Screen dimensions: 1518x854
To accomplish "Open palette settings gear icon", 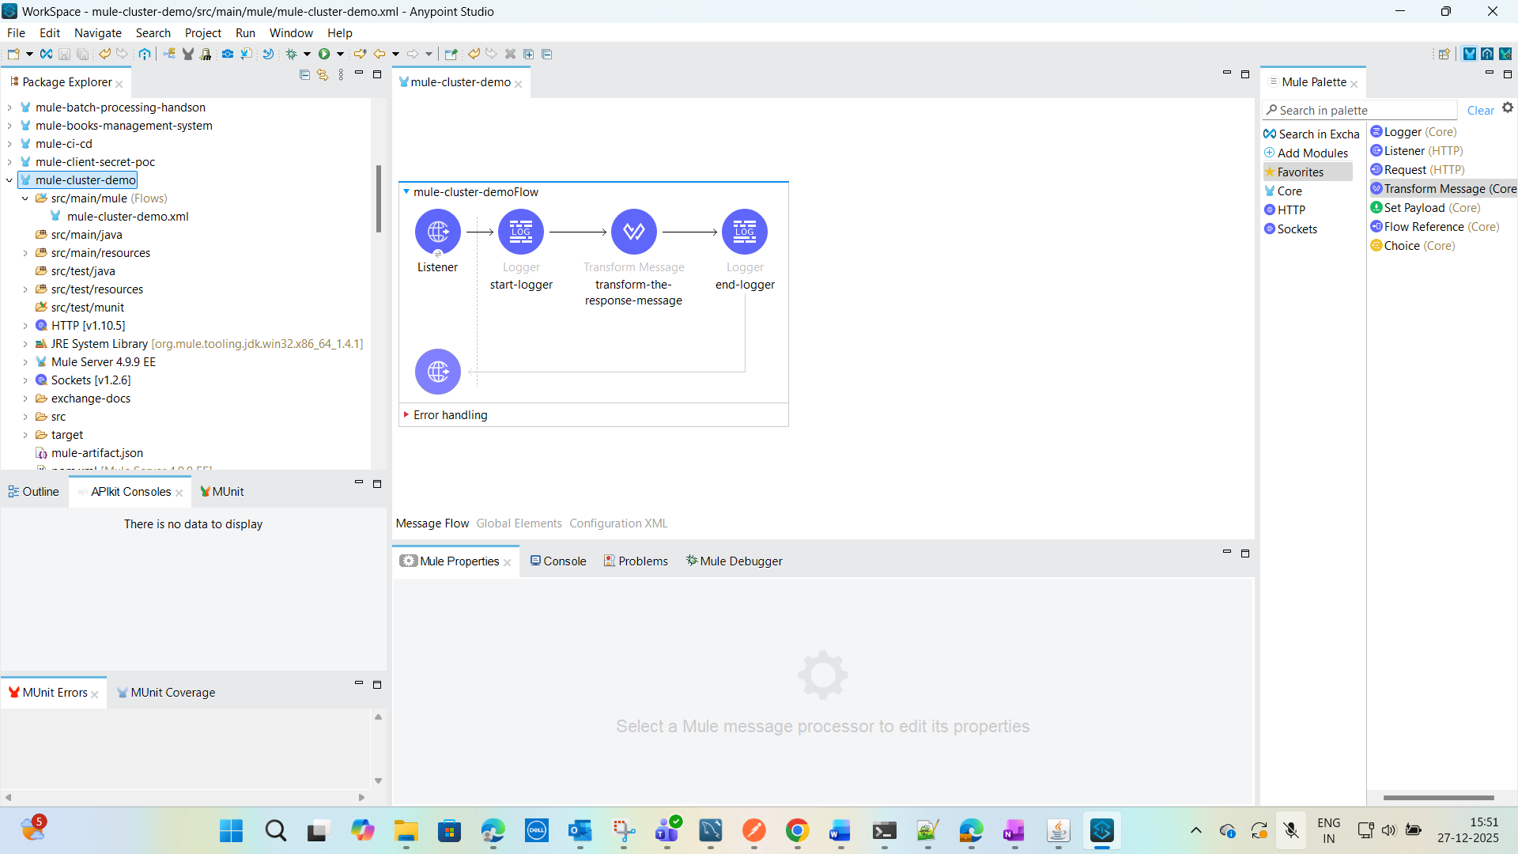I will point(1508,108).
